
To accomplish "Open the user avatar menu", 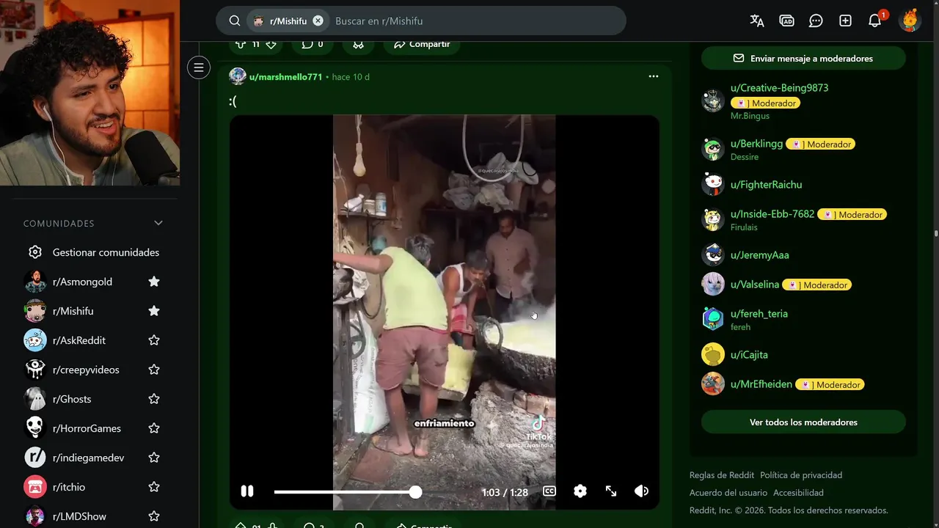I will coord(910,21).
